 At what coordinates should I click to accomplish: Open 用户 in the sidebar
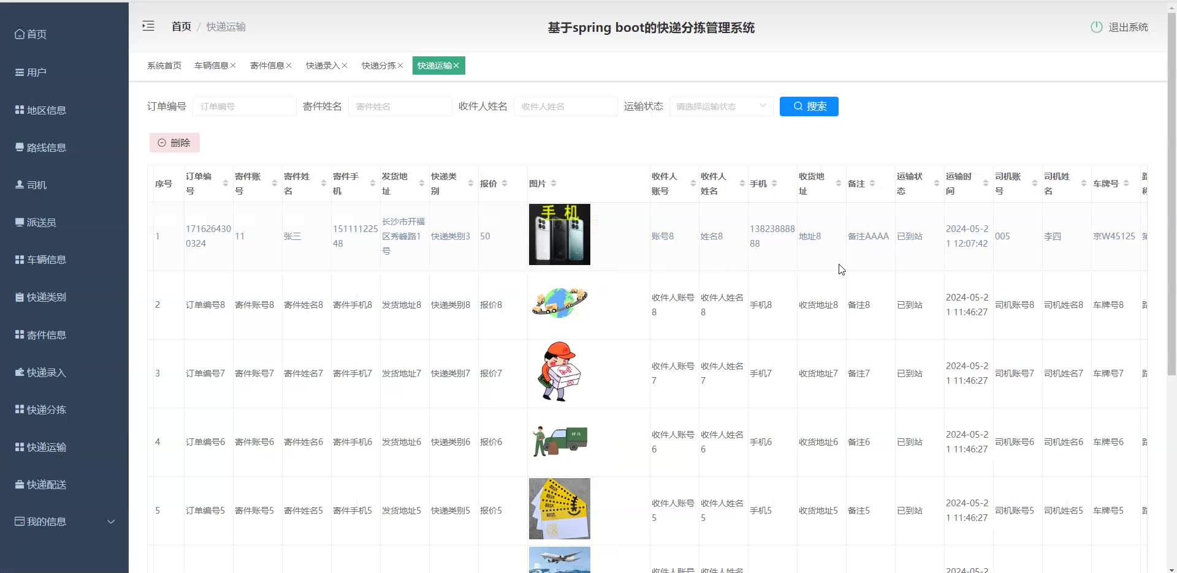coord(64,72)
